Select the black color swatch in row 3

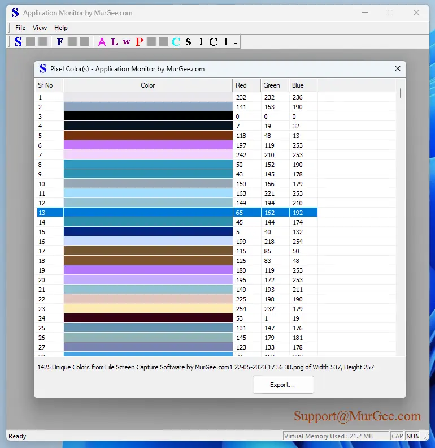click(148, 117)
